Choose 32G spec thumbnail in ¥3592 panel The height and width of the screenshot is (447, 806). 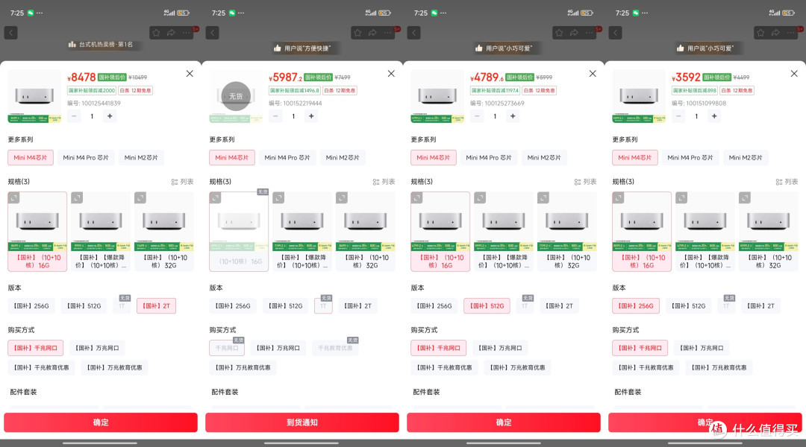click(x=769, y=232)
